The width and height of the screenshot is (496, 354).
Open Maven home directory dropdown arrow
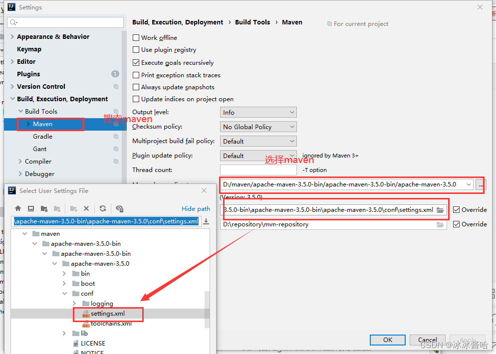coord(469,184)
